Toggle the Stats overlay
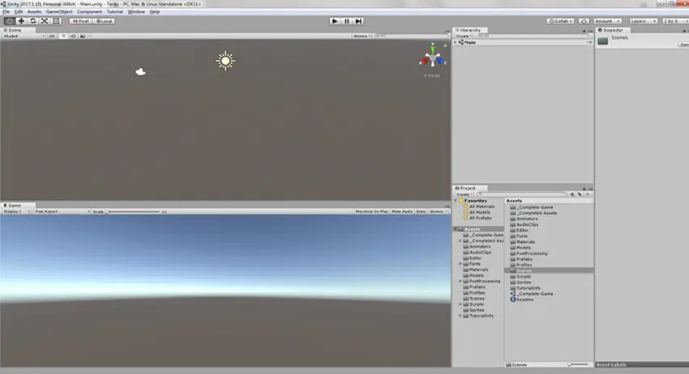Viewport: 689px width, 374px height. coord(421,211)
